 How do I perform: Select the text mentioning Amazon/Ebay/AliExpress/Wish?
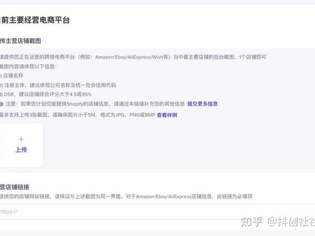pos(133,57)
